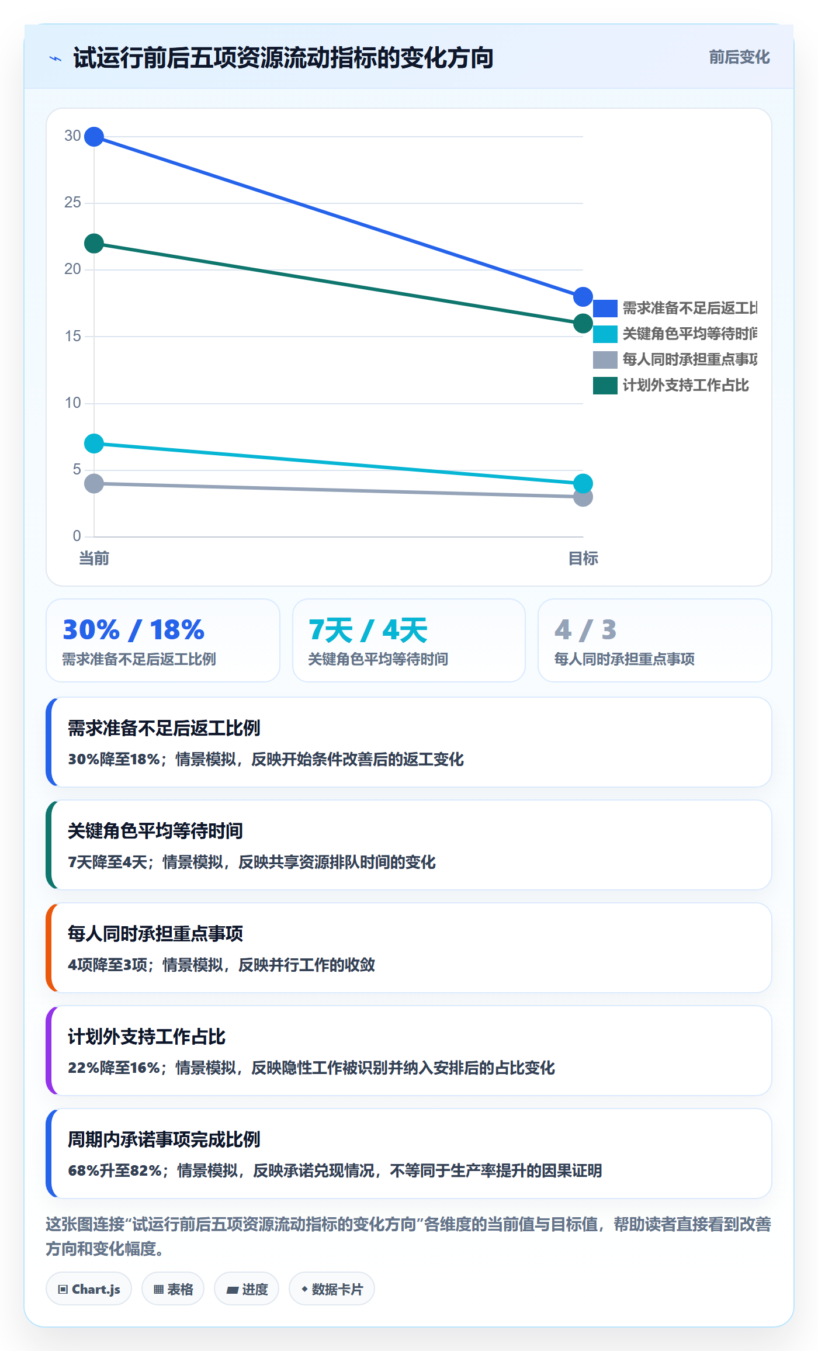Click the cyan data point at 7 for 当前
This screenshot has height=1351, width=818.
[x=94, y=444]
